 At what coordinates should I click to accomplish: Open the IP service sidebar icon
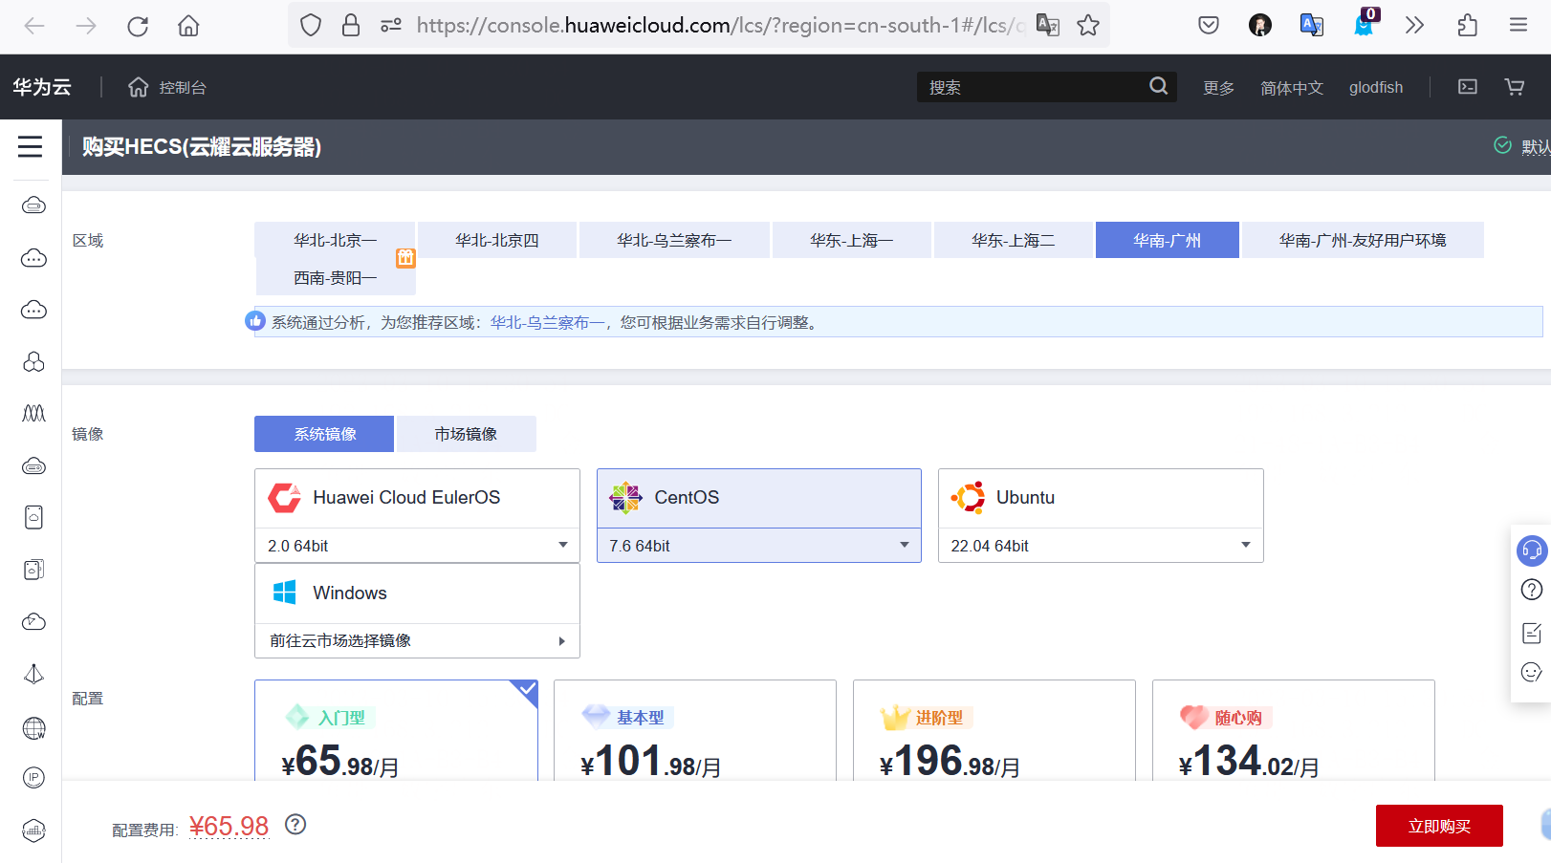click(33, 778)
